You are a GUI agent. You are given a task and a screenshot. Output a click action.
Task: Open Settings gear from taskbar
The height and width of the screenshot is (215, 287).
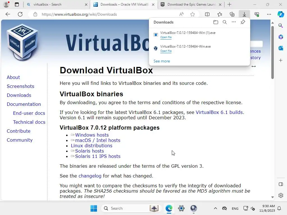181,208
